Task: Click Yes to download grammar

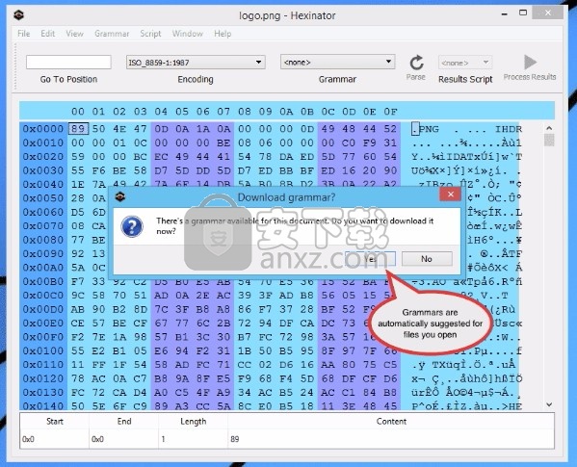Action: (x=370, y=259)
